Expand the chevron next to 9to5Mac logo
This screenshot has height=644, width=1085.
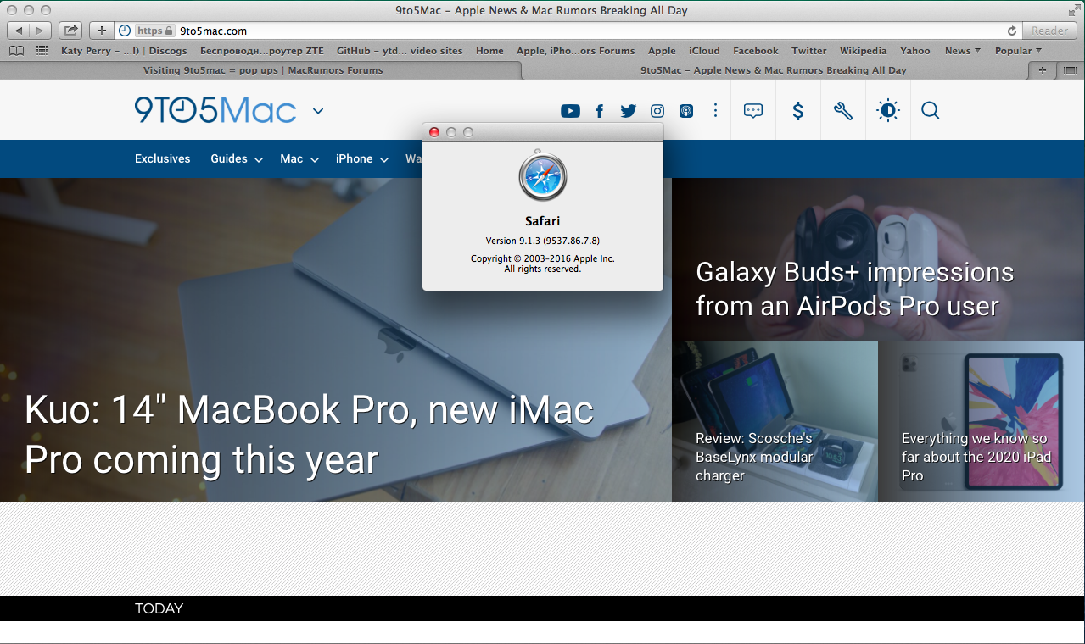point(318,111)
